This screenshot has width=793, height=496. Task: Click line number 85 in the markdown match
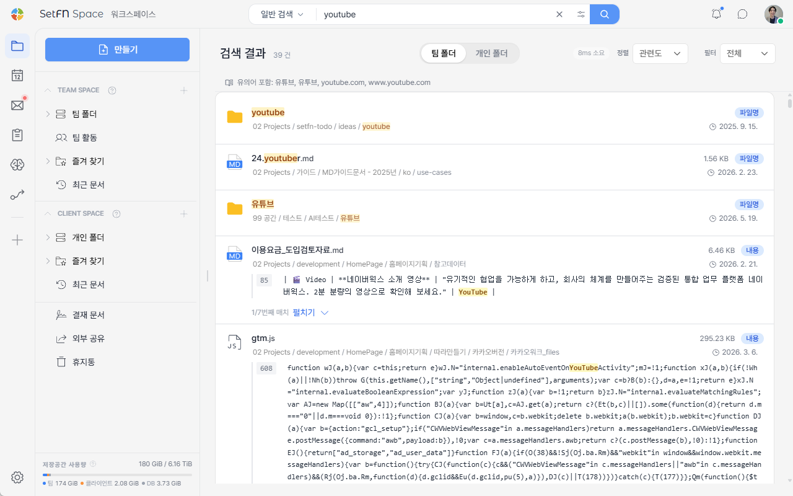[x=265, y=280]
